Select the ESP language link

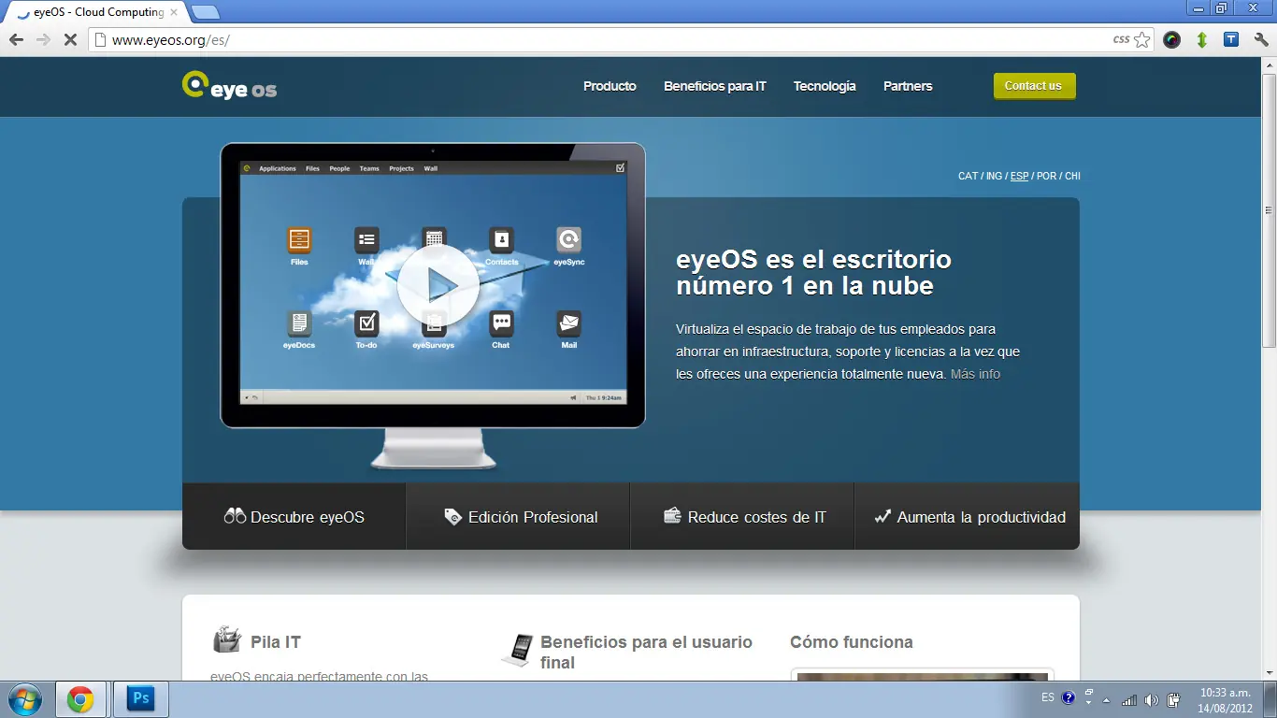[1019, 176]
